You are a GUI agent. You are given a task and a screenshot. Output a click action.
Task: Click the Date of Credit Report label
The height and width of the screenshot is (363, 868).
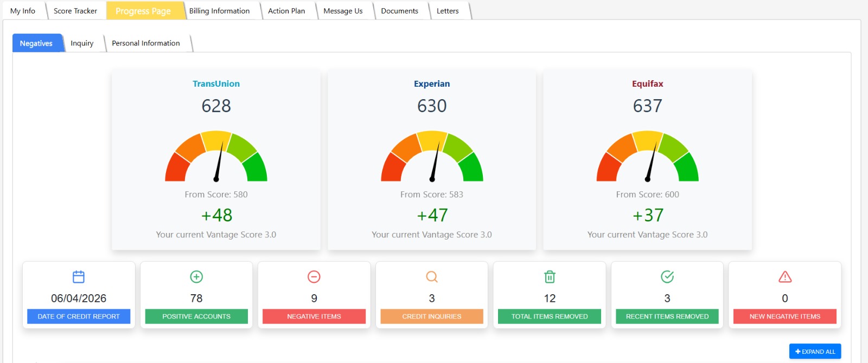click(79, 316)
